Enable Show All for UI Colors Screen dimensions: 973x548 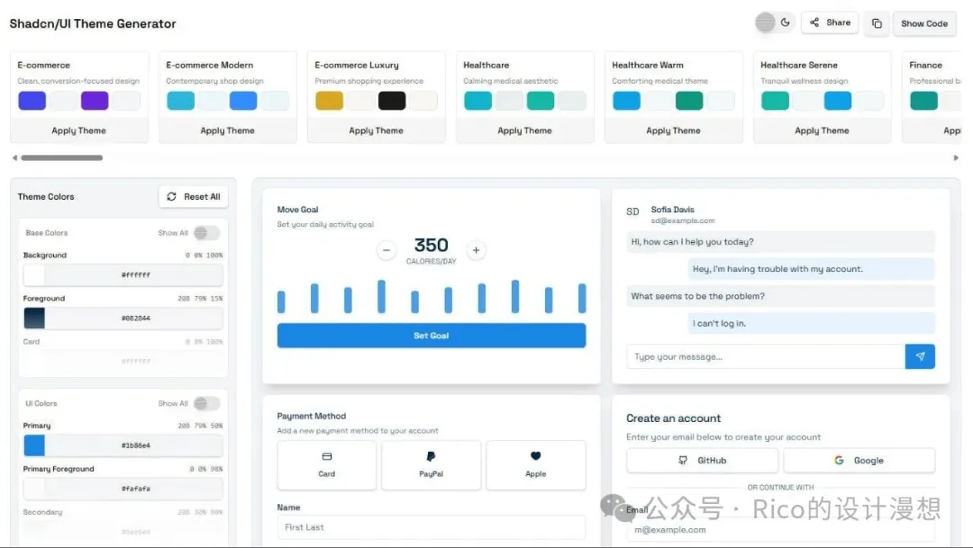[x=206, y=403]
